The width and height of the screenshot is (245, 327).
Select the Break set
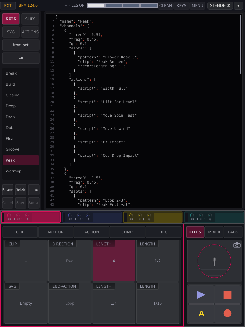tap(21, 73)
